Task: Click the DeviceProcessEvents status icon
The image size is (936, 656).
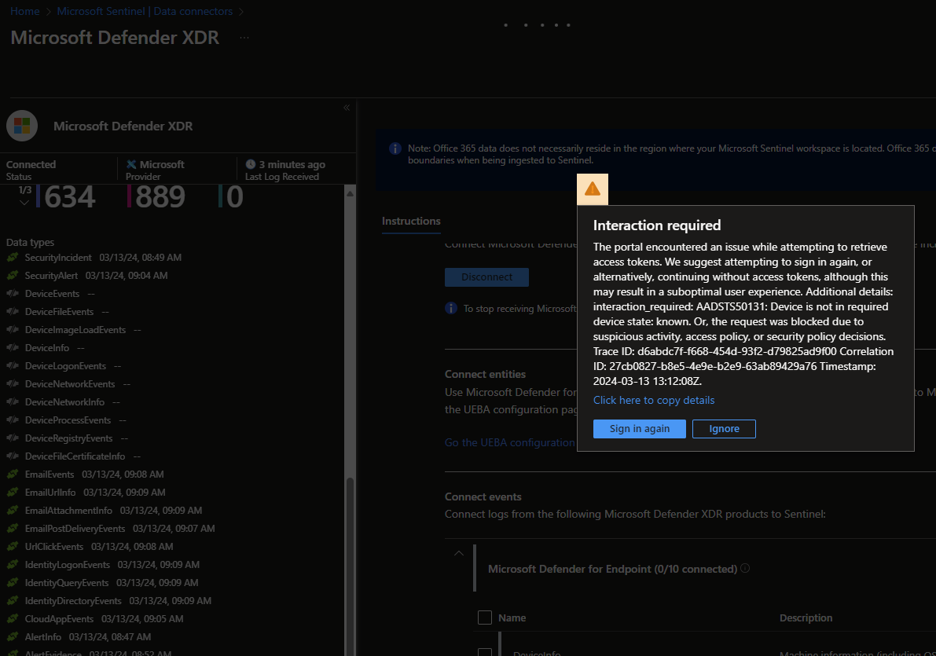Action: click(x=13, y=420)
